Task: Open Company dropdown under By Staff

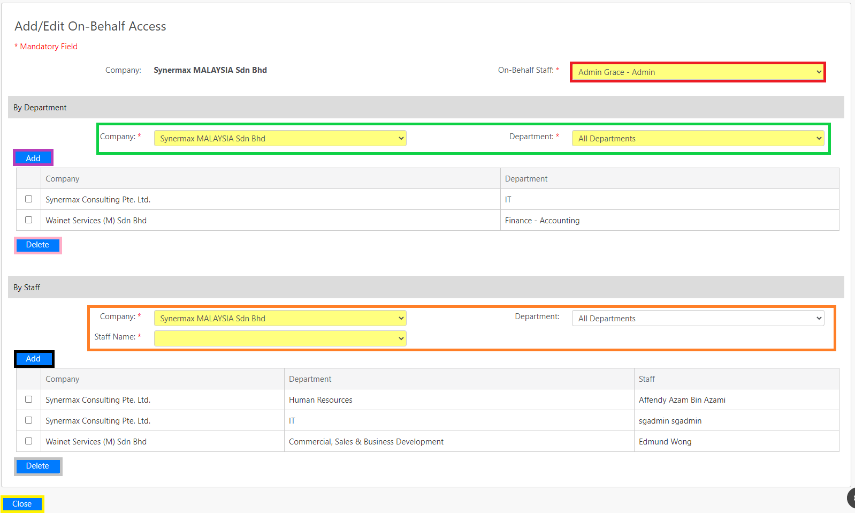Action: pos(280,318)
